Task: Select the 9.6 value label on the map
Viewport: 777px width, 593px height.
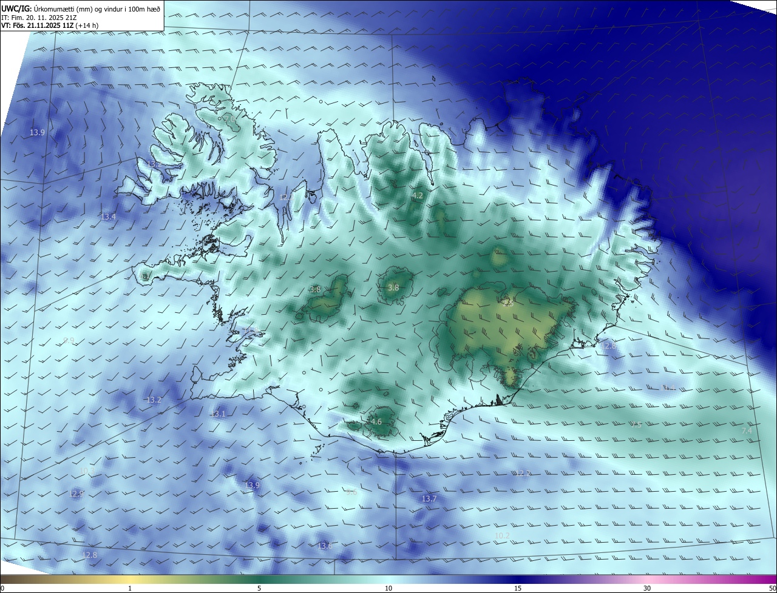Action: [x=351, y=492]
